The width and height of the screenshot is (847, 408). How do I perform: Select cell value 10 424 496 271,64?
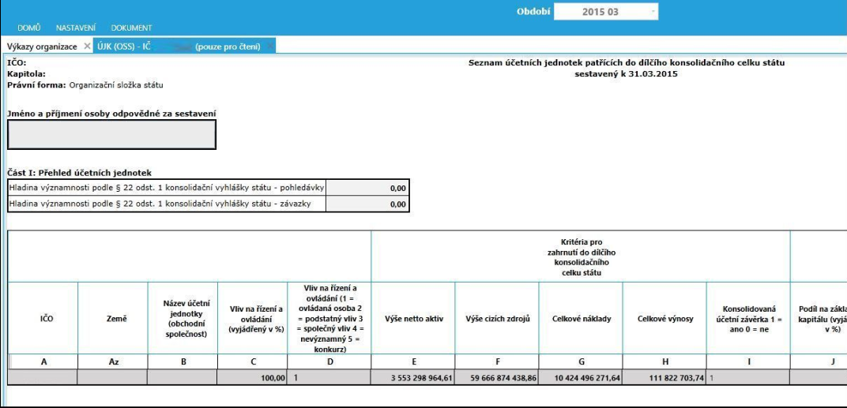[x=581, y=378]
